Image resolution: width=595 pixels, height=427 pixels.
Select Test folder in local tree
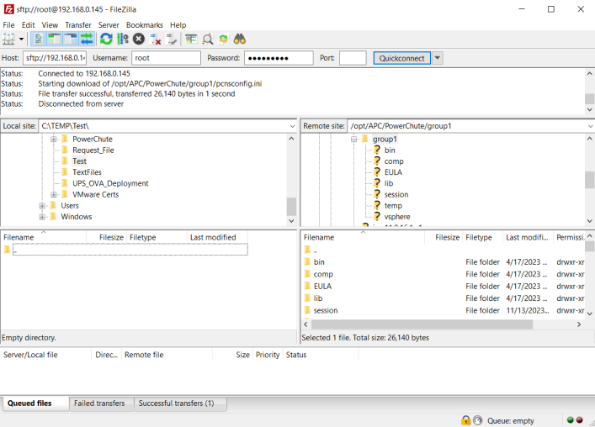[x=79, y=161]
